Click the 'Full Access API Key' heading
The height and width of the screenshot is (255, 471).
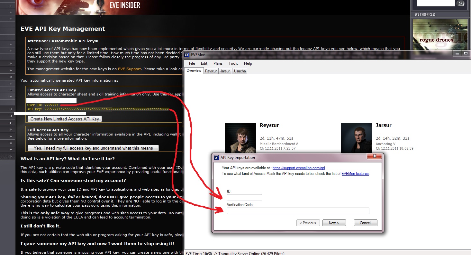click(x=48, y=130)
